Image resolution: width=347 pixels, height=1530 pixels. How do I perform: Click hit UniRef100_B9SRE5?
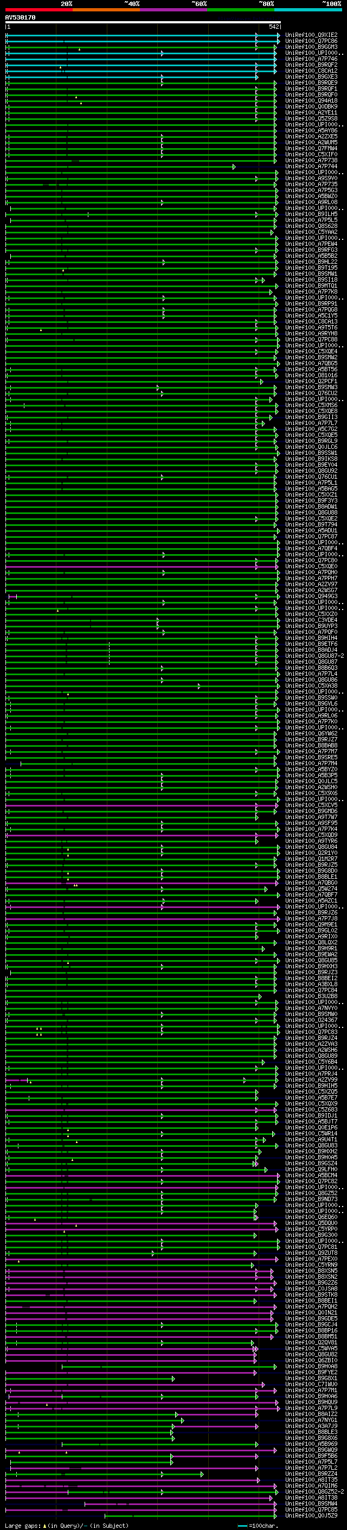[x=311, y=757]
